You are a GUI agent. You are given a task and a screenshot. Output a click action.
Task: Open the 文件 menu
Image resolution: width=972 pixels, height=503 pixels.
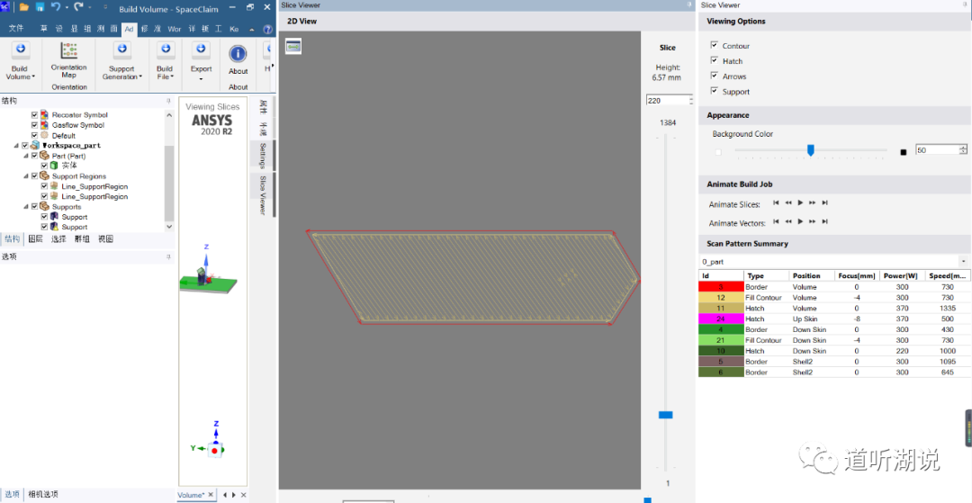[16, 29]
